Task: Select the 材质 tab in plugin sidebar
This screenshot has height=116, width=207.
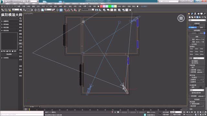Action: (x=20, y=40)
